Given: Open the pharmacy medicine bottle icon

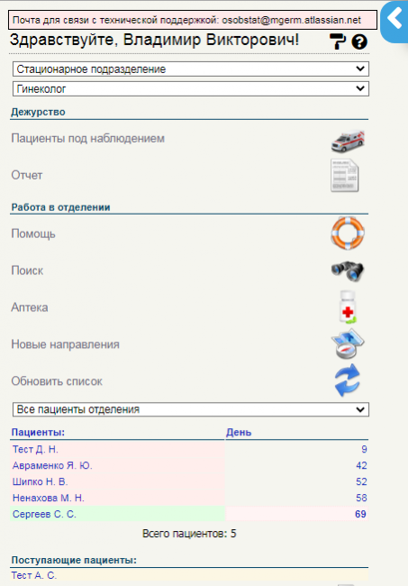Looking at the screenshot, I should [348, 307].
